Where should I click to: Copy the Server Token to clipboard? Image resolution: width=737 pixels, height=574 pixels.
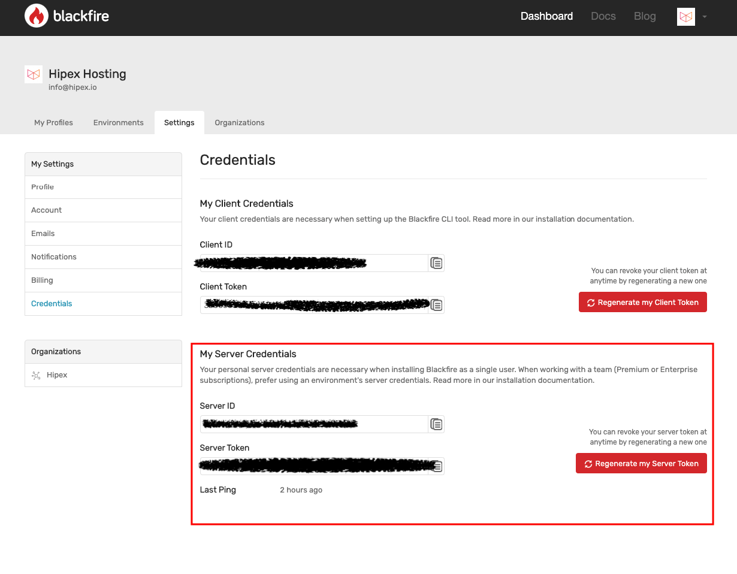(437, 466)
